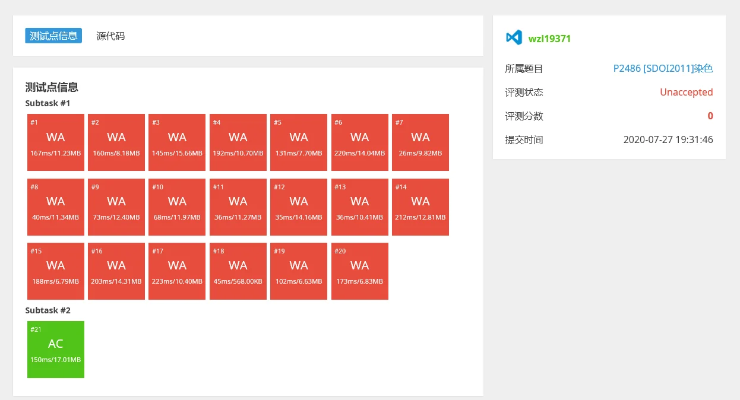Click submission time 2020-07-27 19:31:46
This screenshot has width=740, height=400.
coord(668,140)
